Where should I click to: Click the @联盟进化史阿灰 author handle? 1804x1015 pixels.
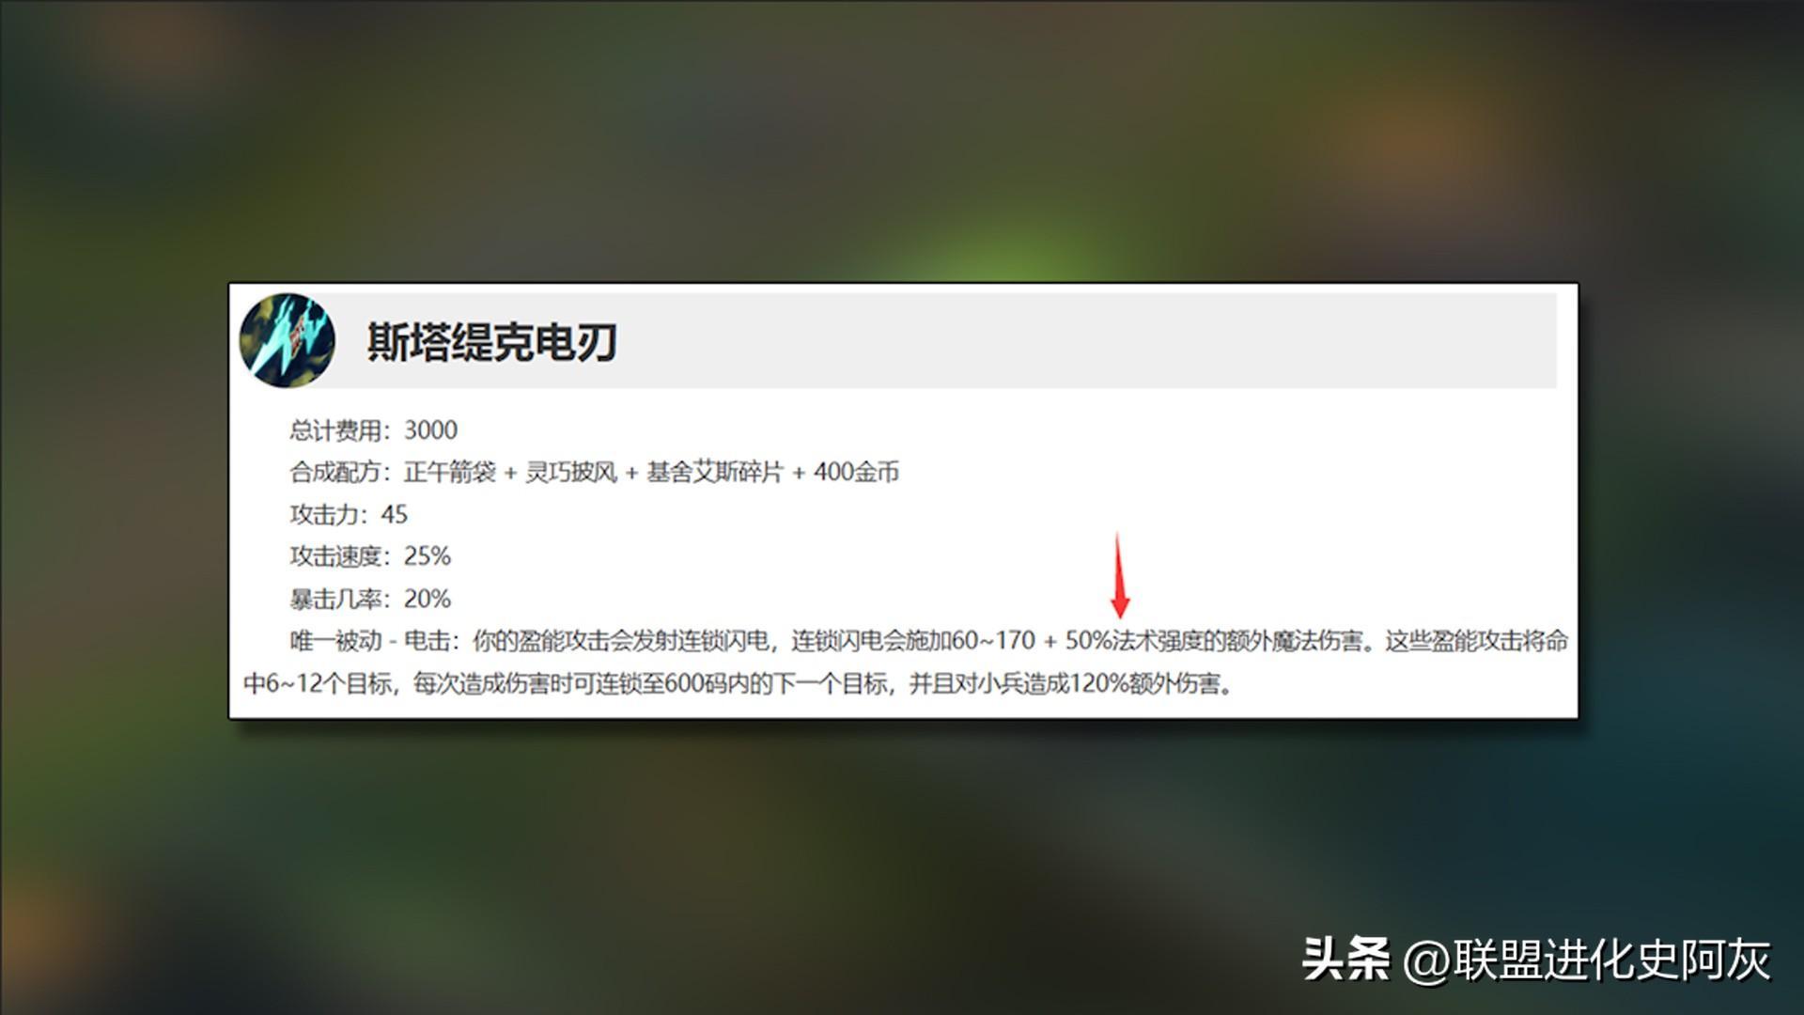click(1587, 960)
